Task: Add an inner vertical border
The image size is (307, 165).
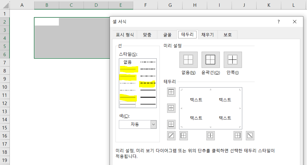Action: (210, 136)
